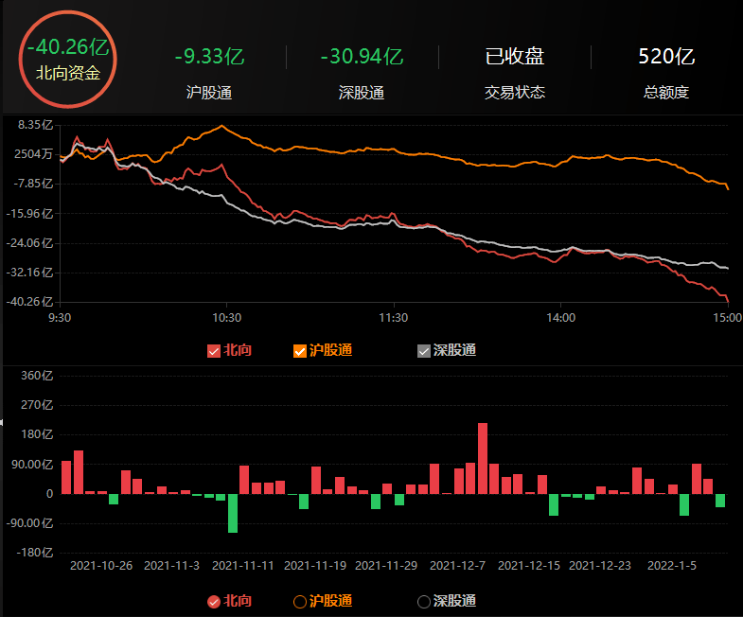Click the 2021-11-19 date label
Image resolution: width=743 pixels, height=617 pixels.
click(x=315, y=566)
